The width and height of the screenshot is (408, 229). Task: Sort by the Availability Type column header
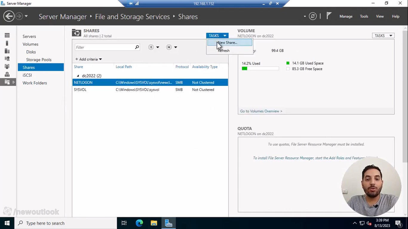(x=205, y=67)
